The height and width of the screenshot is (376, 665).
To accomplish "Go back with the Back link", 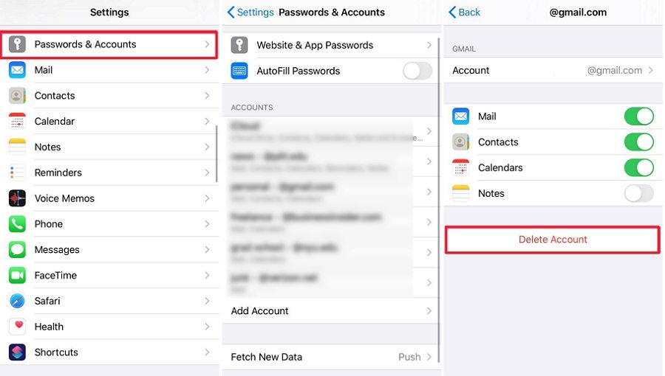I will (465, 13).
